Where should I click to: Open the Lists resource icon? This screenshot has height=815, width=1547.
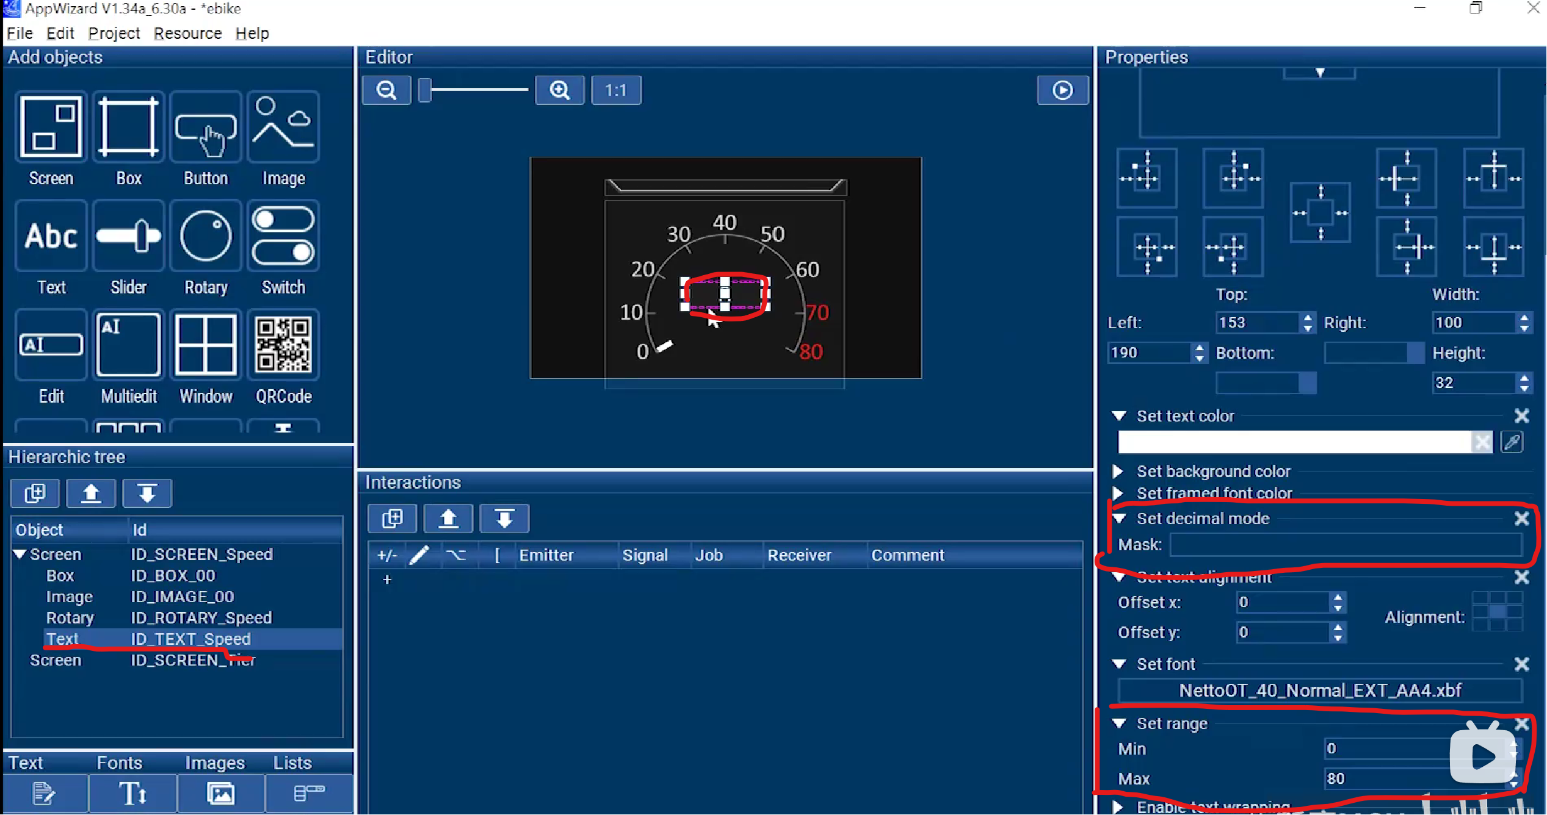[309, 794]
